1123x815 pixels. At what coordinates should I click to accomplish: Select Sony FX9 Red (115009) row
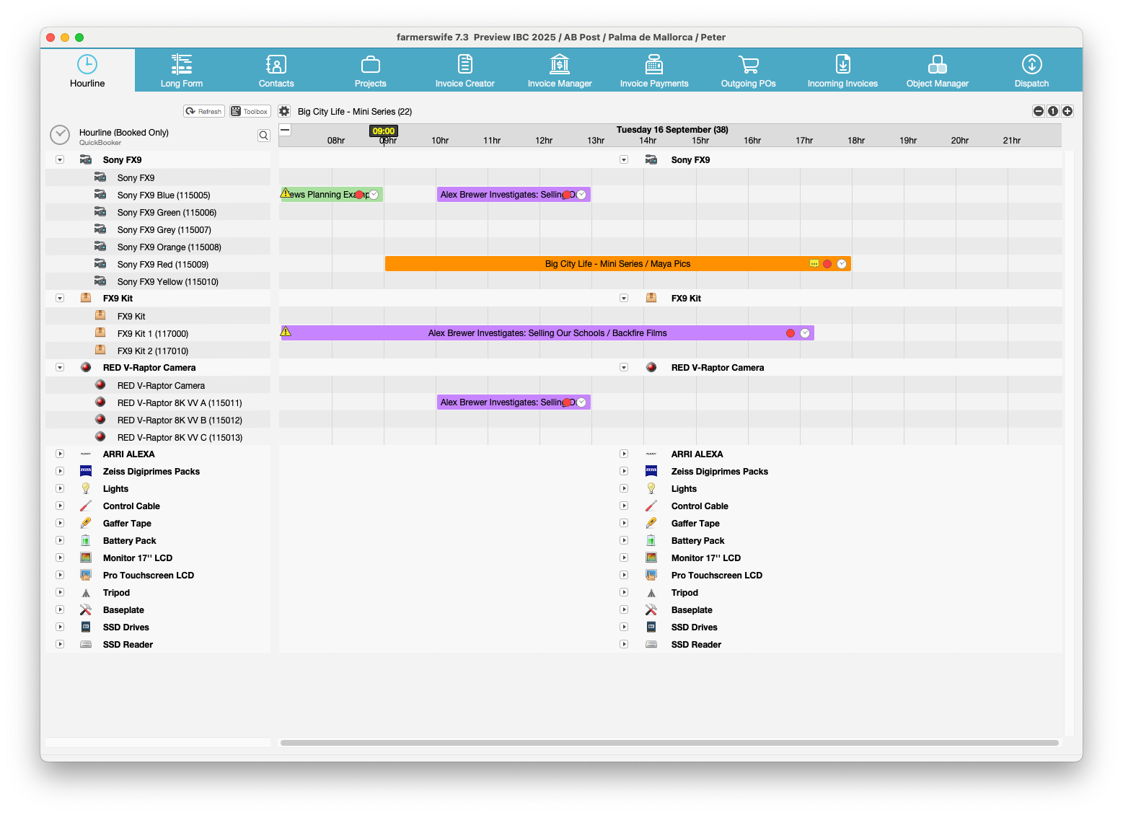coord(158,264)
